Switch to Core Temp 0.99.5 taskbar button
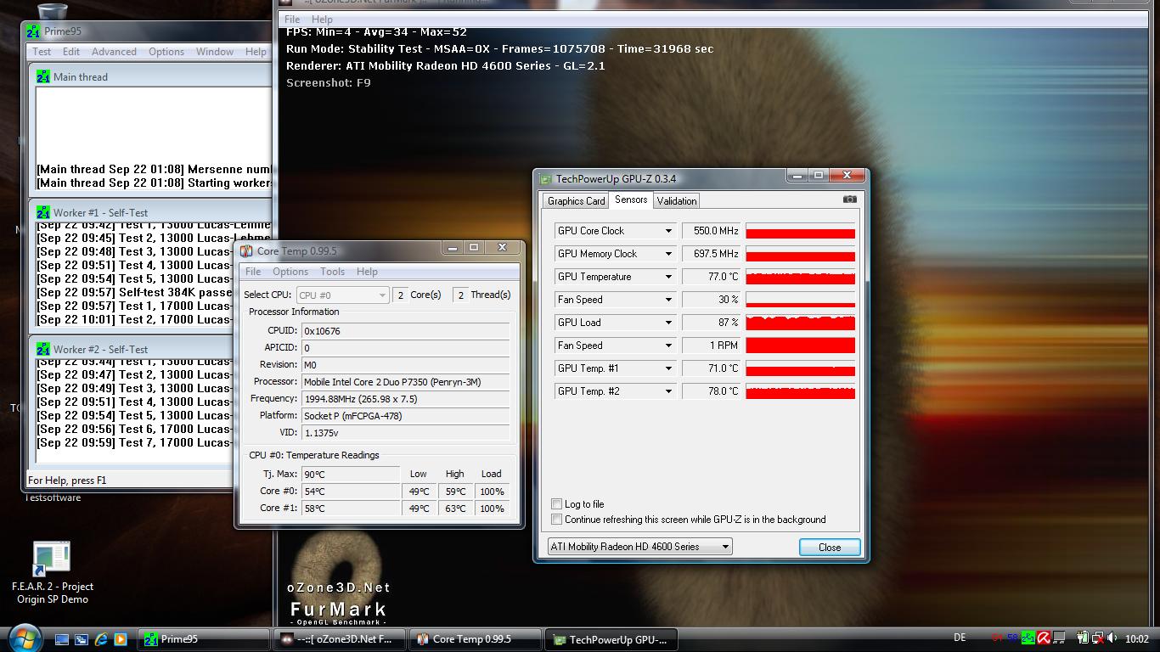Screen dimensions: 1160x652 pos(475,639)
